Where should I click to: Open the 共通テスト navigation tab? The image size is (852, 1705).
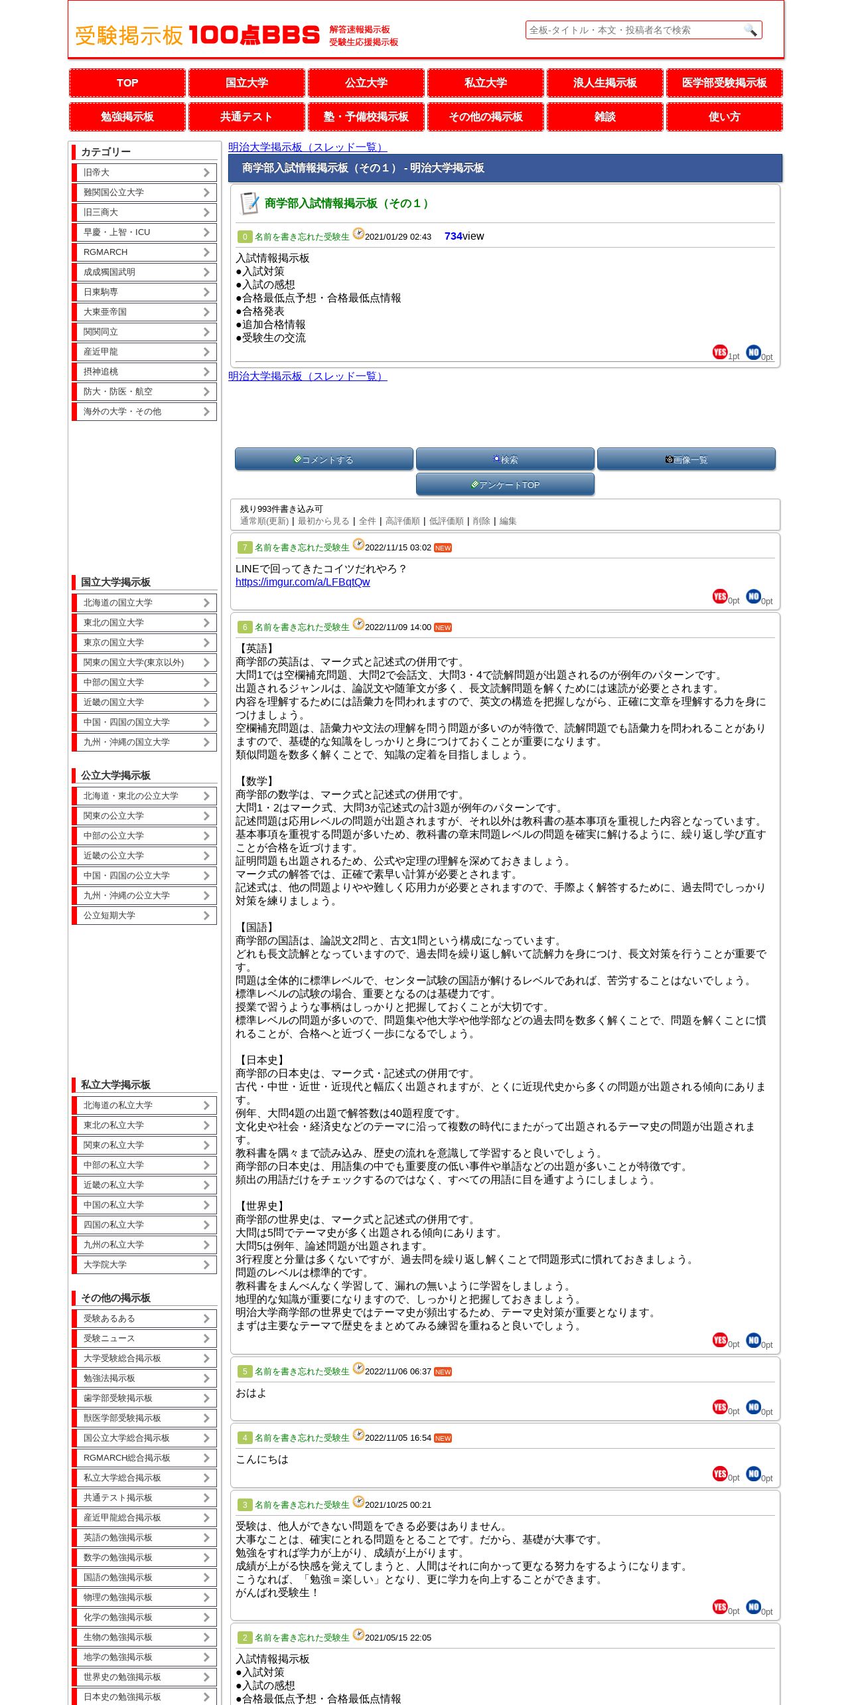coord(247,117)
